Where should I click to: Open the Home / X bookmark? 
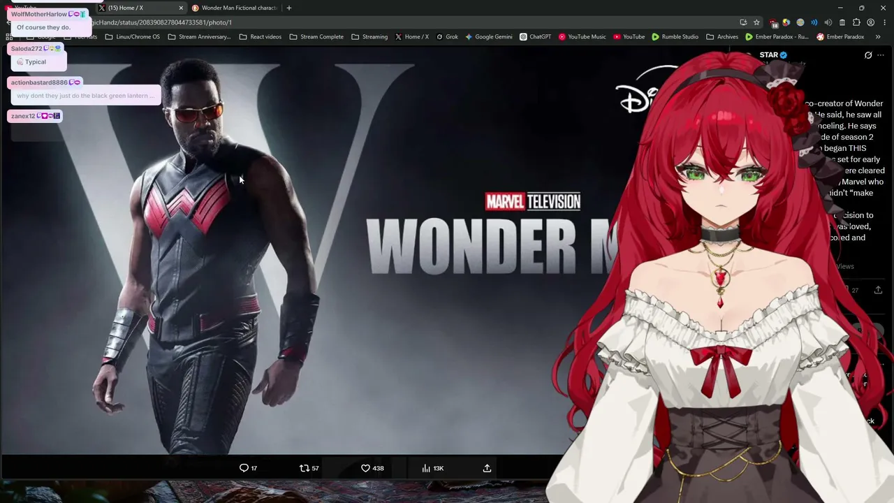pyautogui.click(x=412, y=37)
